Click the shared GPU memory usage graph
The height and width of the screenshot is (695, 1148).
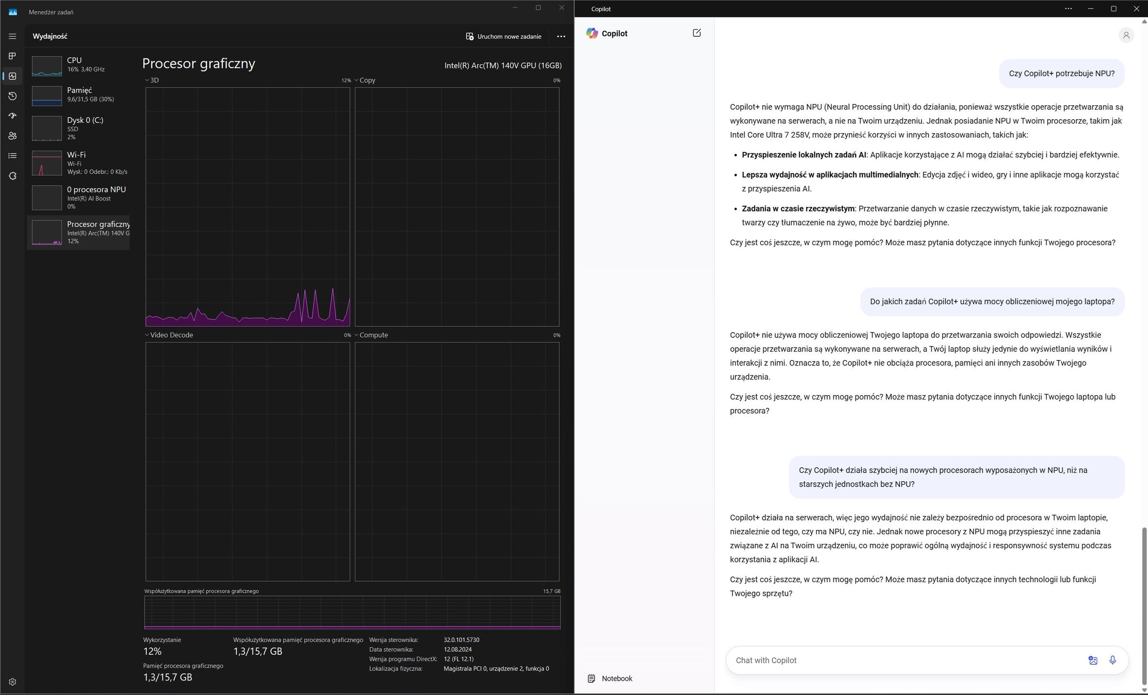click(352, 612)
